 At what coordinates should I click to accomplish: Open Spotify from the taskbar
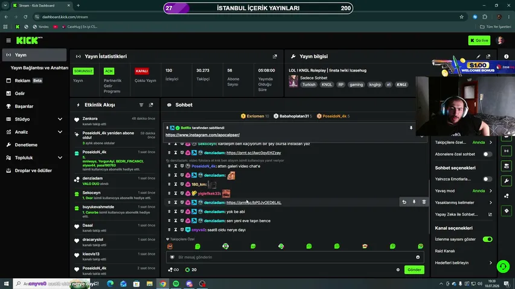coord(176,284)
